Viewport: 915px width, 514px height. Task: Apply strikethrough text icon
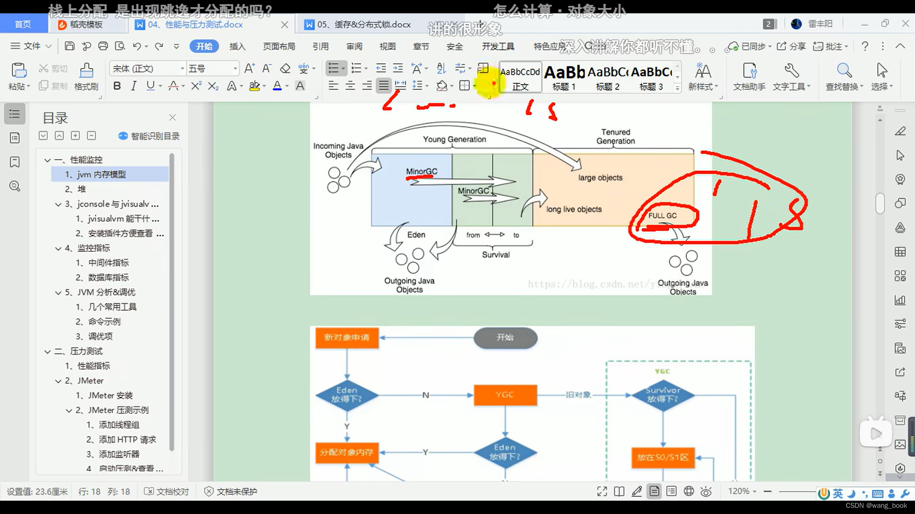point(173,86)
